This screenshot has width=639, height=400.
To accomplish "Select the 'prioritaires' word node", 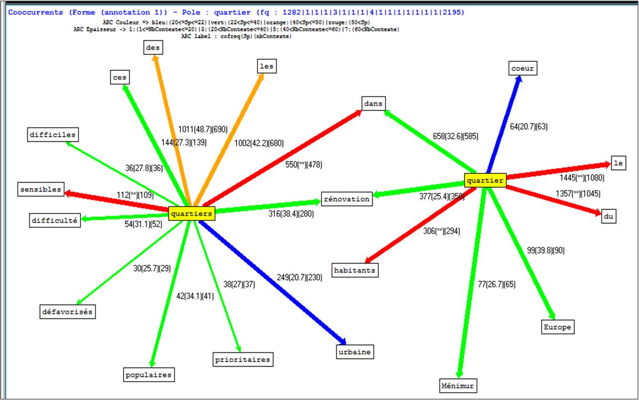I will pos(242,359).
